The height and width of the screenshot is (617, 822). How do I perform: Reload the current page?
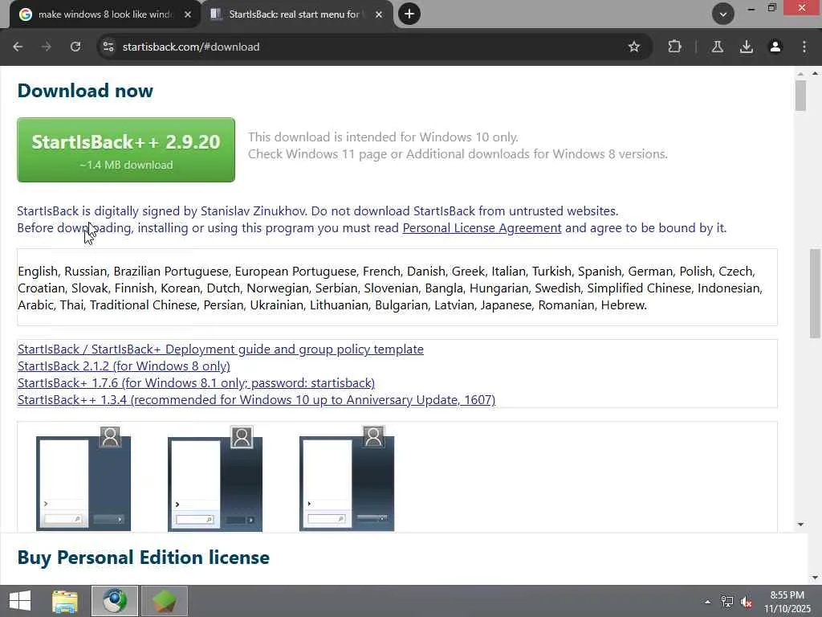click(75, 47)
